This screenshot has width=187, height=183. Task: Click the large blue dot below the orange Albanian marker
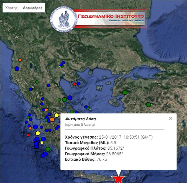pyautogui.click(x=17, y=69)
